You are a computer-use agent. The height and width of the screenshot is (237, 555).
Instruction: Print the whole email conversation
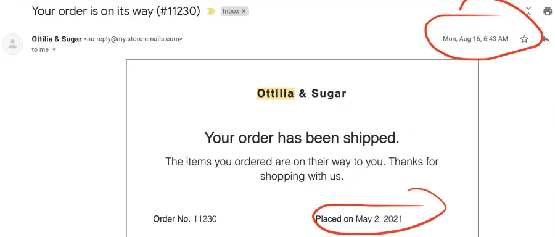coord(548,11)
